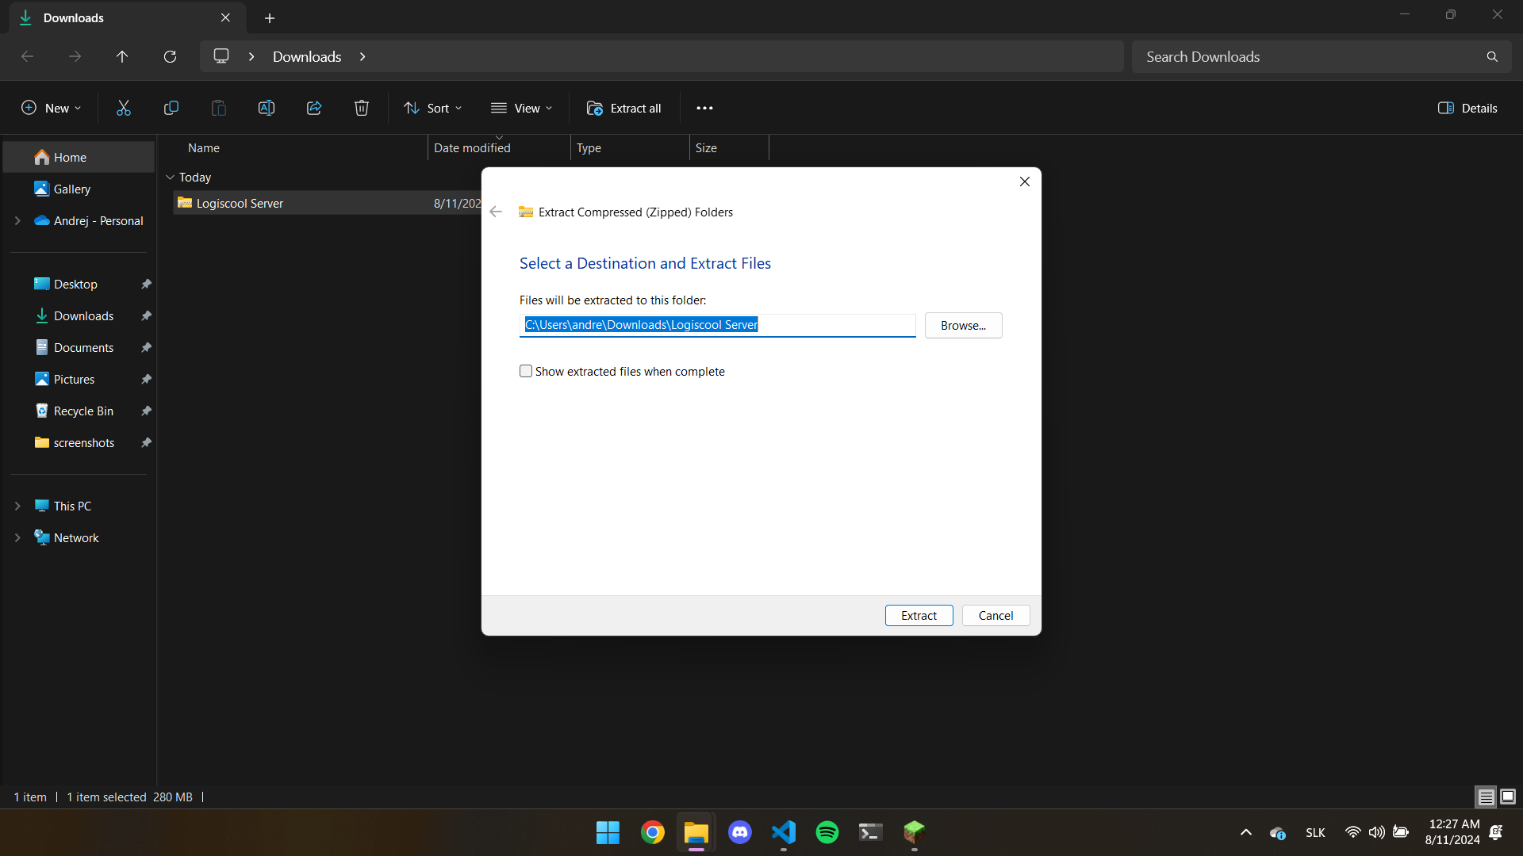The height and width of the screenshot is (856, 1523).
Task: Click the Cancel button in dialog
Action: [996, 616]
